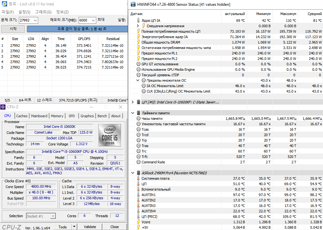Image resolution: width=323 pixels, height=230 pixels.
Task: Click the Датчик column header in HWiNFO
Action: (x=175, y=14)
